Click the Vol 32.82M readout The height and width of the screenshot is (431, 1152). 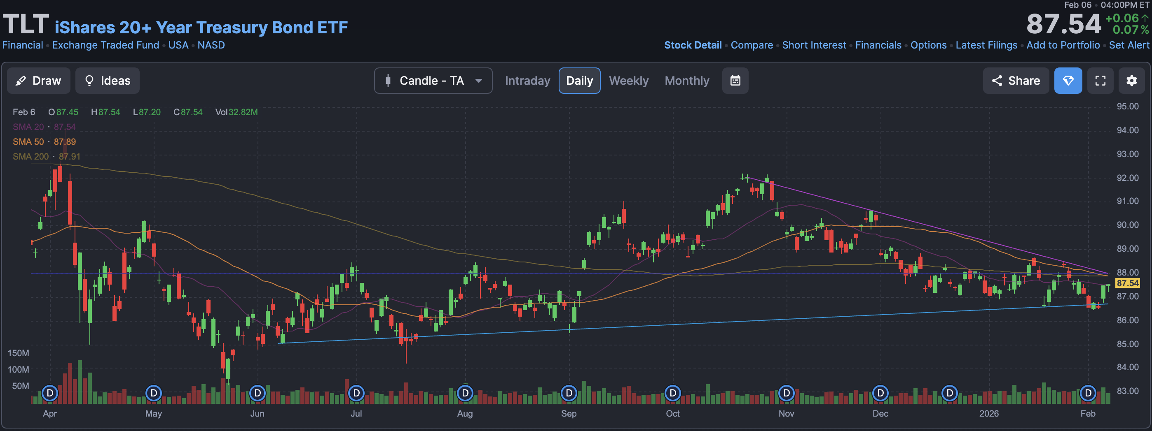pyautogui.click(x=236, y=112)
